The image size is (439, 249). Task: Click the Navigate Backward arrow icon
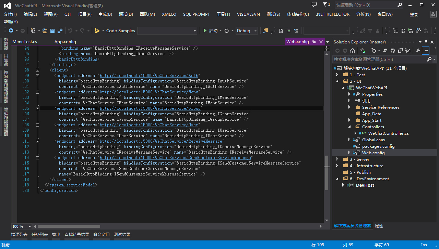point(11,30)
